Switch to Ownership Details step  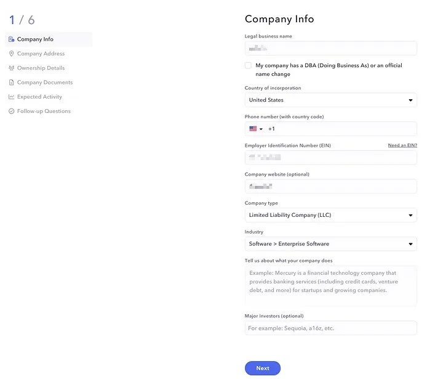(41, 68)
